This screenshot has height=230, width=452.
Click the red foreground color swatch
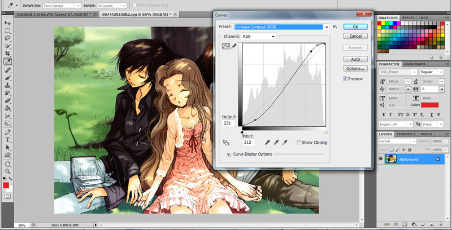coord(6,185)
